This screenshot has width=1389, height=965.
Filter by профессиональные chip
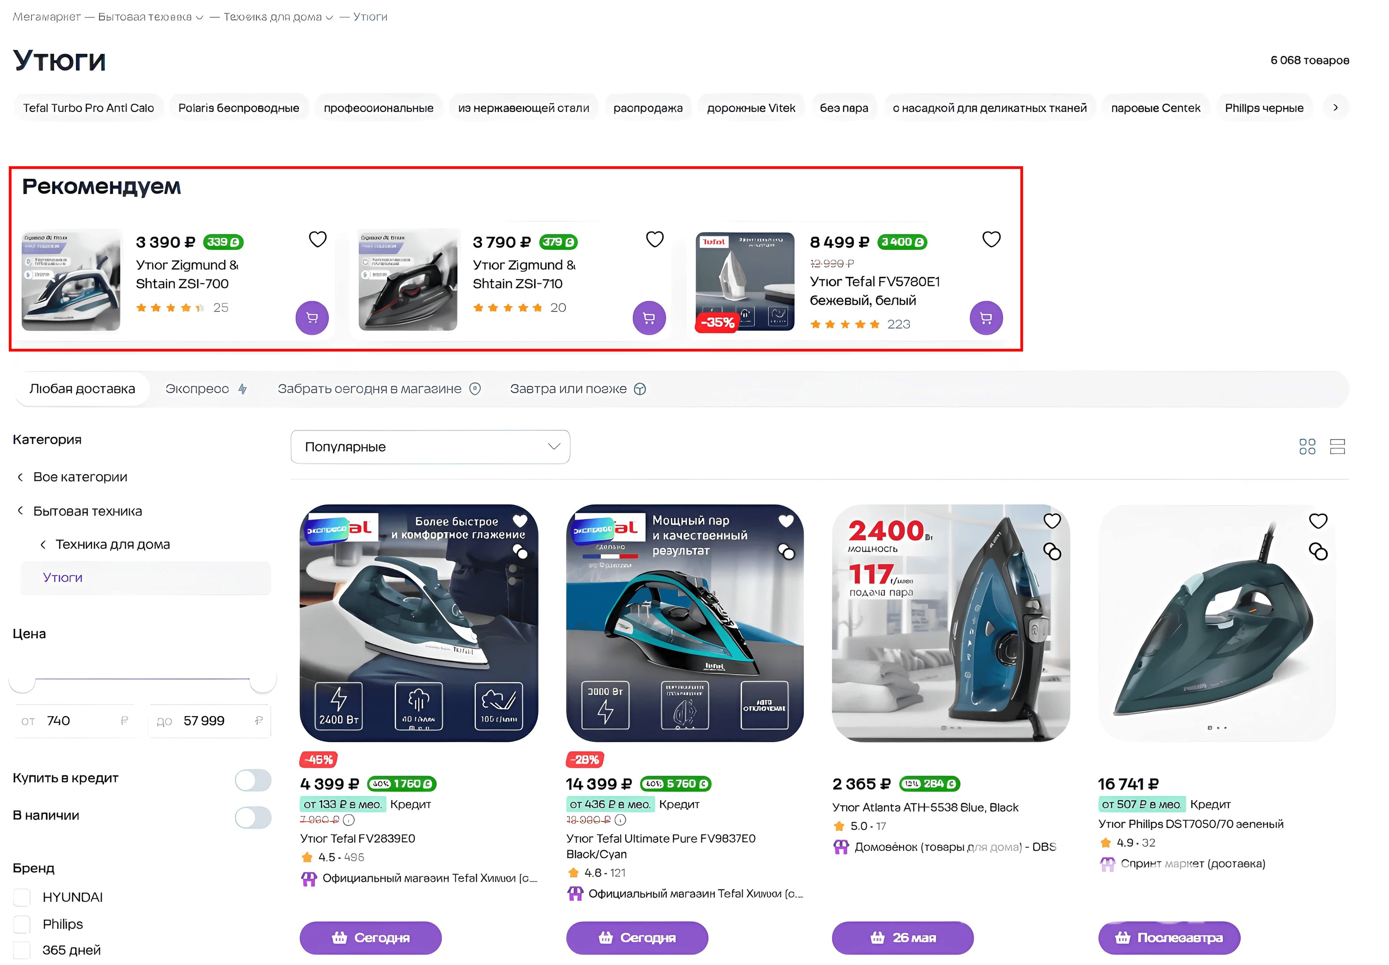click(378, 108)
